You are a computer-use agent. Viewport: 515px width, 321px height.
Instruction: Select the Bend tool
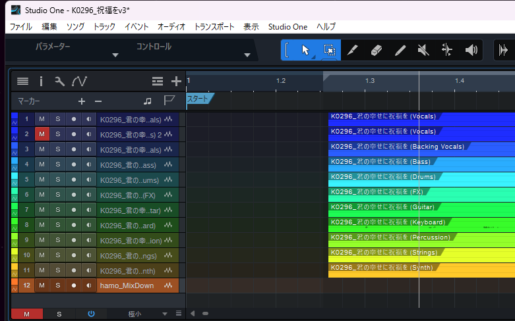tap(447, 50)
